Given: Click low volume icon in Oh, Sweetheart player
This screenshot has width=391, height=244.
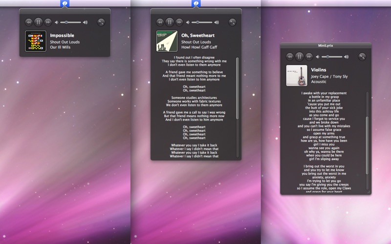Looking at the screenshot, I should [x=188, y=22].
